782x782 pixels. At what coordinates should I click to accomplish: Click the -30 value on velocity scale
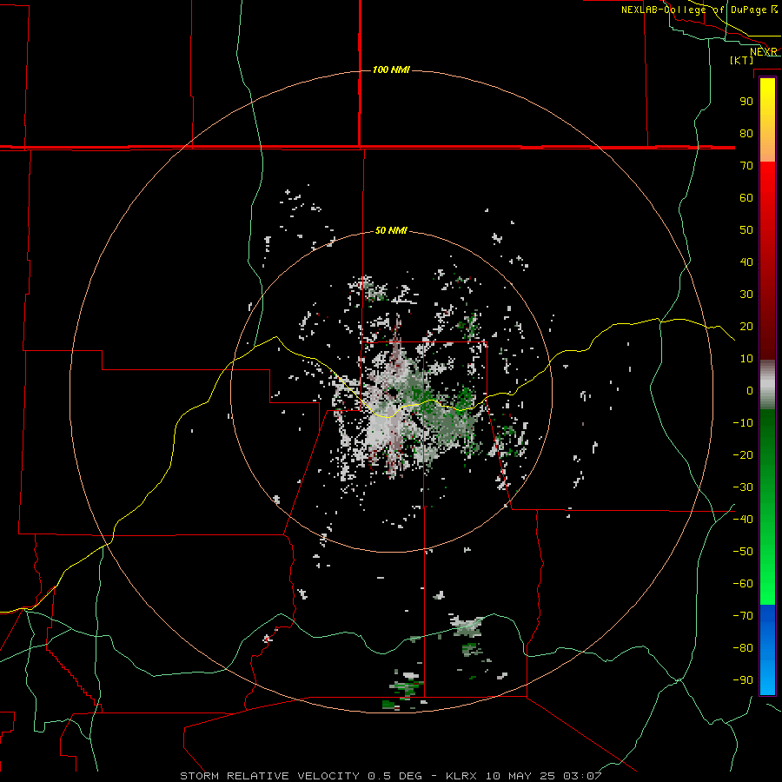click(x=743, y=487)
